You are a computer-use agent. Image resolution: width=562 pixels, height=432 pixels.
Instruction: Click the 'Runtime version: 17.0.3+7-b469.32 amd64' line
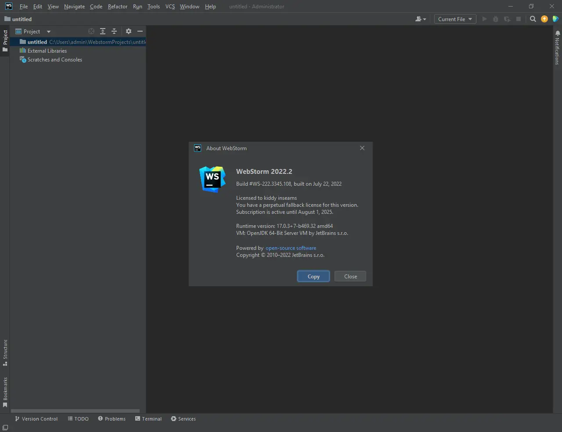[285, 226]
